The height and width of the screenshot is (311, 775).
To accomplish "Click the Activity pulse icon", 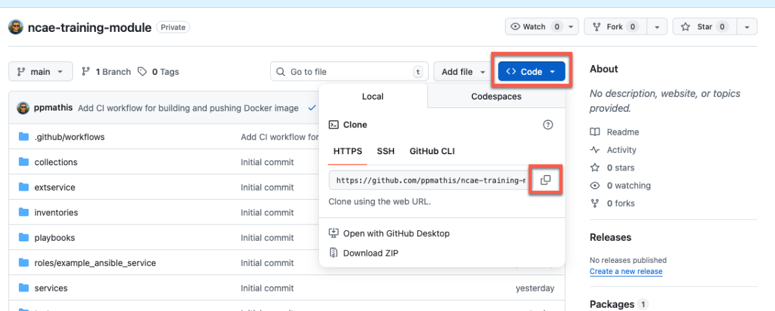I will [595, 150].
